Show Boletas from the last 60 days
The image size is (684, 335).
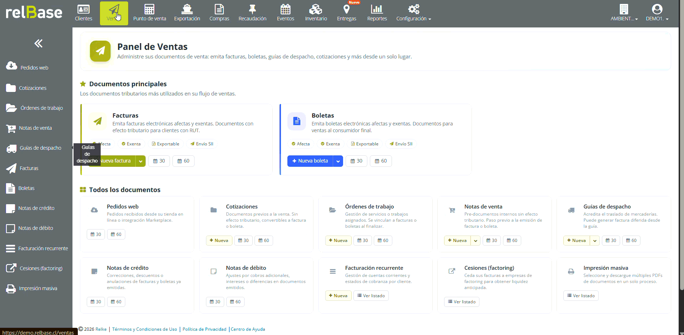click(381, 161)
